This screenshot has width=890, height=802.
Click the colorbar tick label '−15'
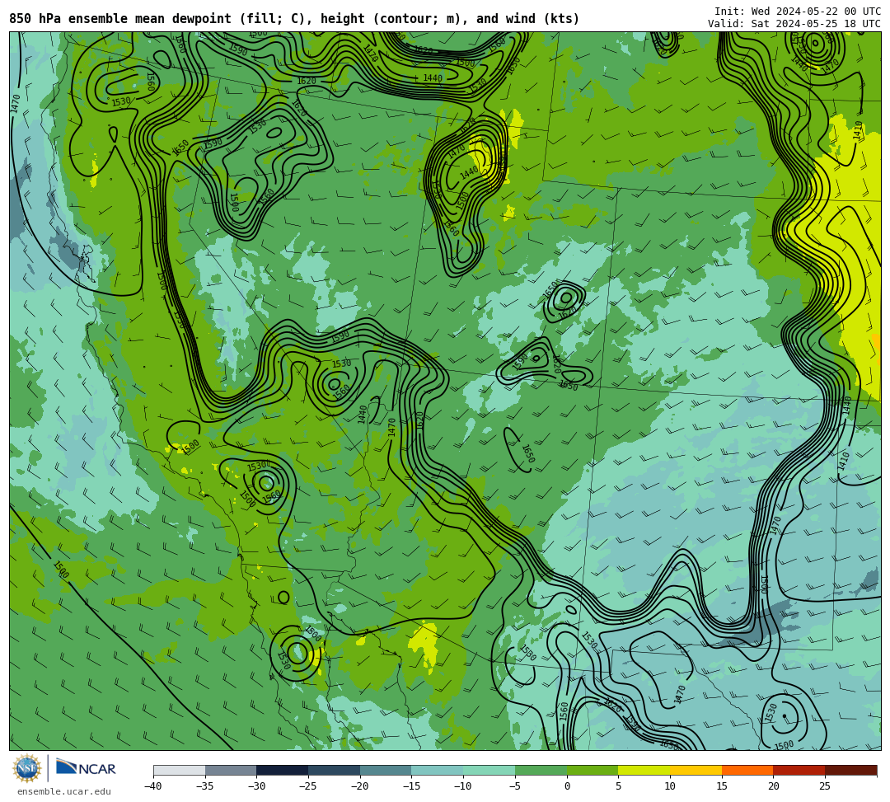tap(411, 786)
